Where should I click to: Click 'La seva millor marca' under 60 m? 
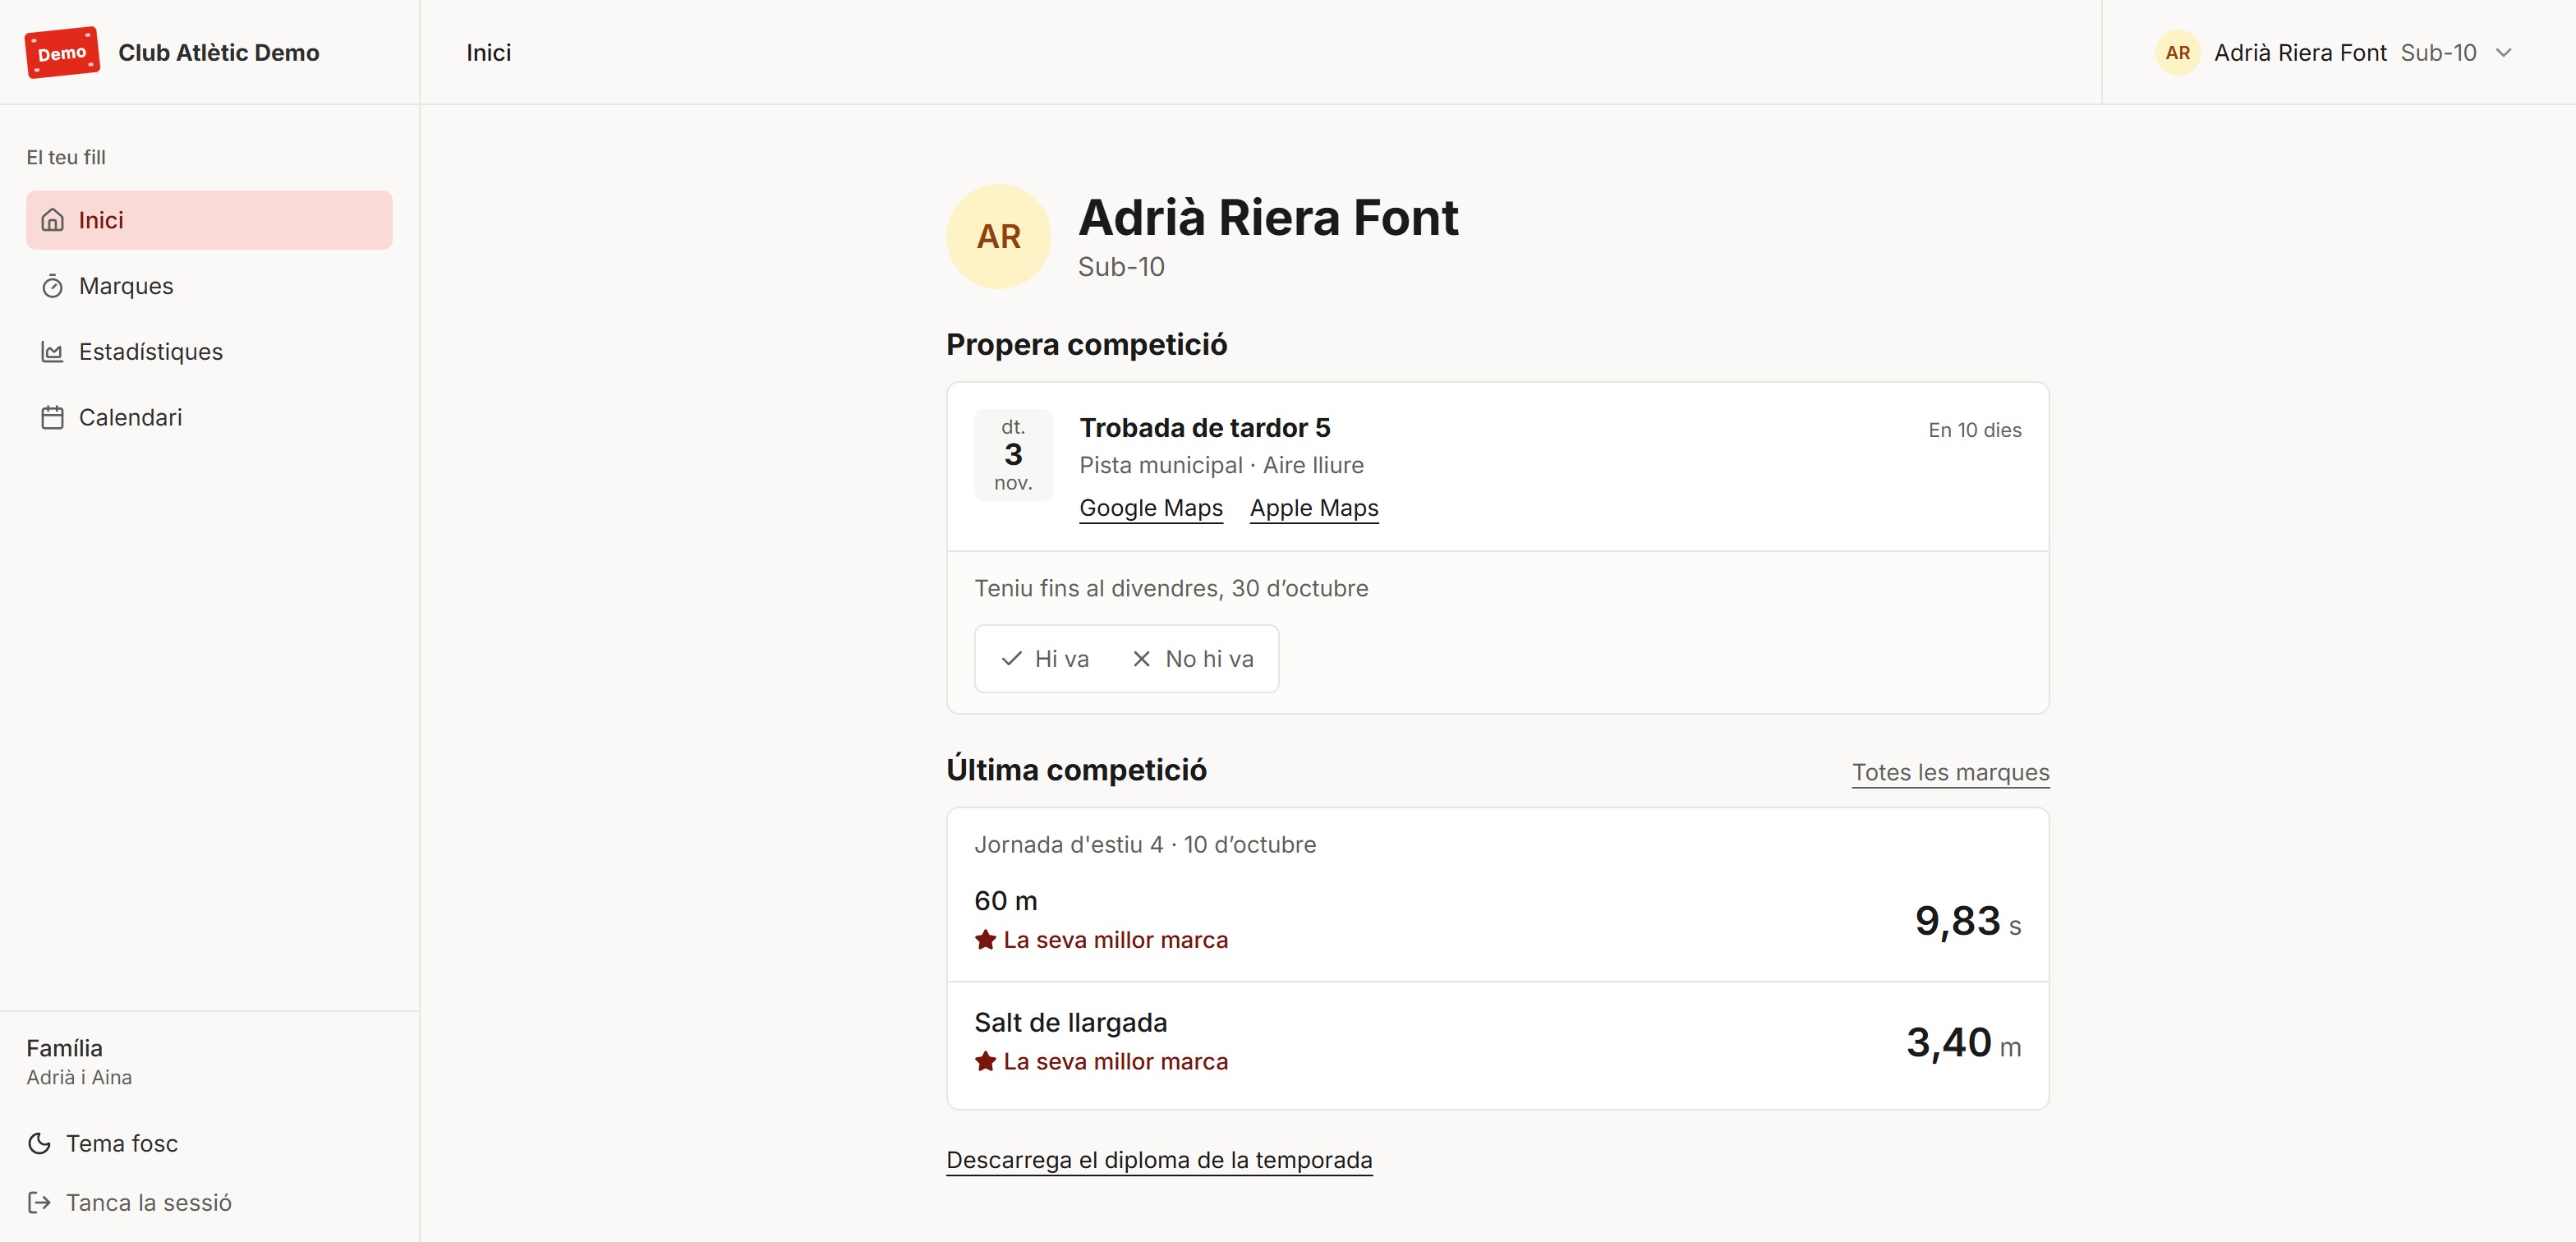(x=1115, y=940)
